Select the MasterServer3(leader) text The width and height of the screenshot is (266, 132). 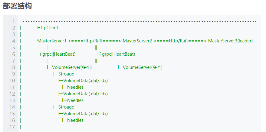coord(230,41)
